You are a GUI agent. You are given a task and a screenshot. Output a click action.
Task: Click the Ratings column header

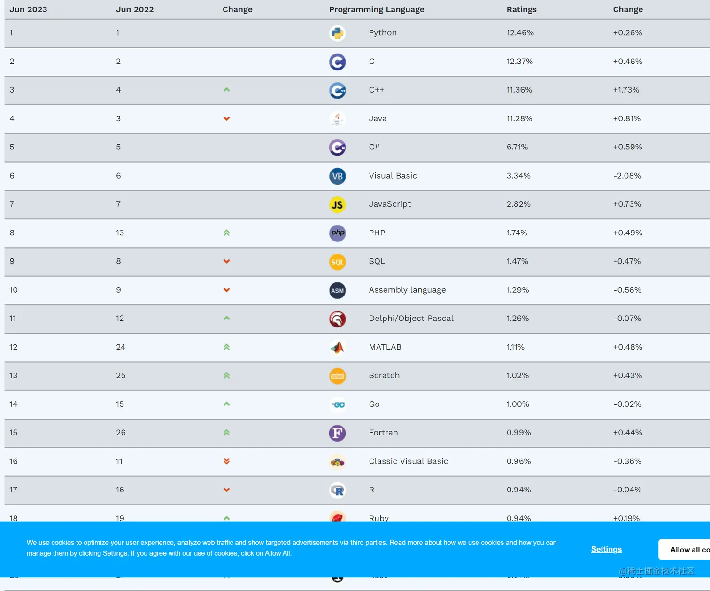(521, 9)
